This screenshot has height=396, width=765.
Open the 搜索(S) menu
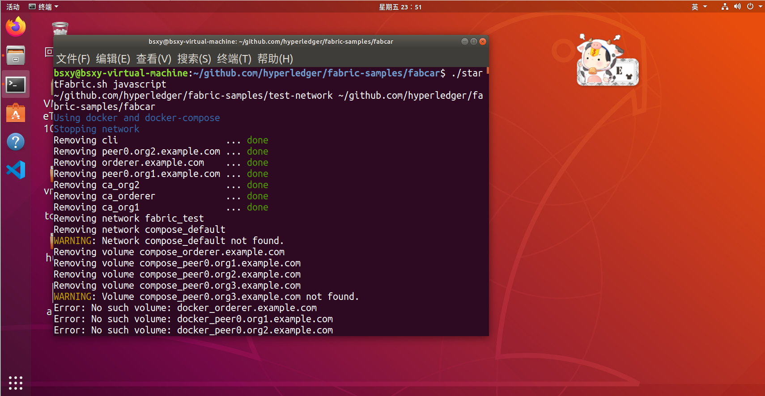194,59
